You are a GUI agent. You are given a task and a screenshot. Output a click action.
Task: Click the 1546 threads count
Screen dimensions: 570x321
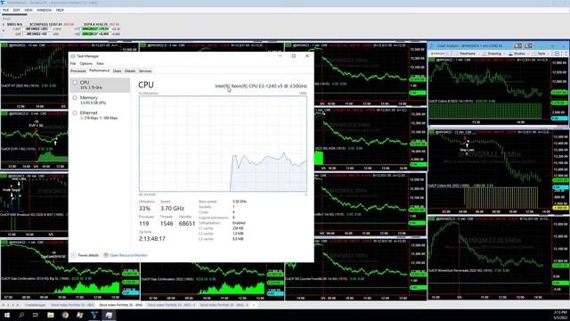(x=167, y=224)
